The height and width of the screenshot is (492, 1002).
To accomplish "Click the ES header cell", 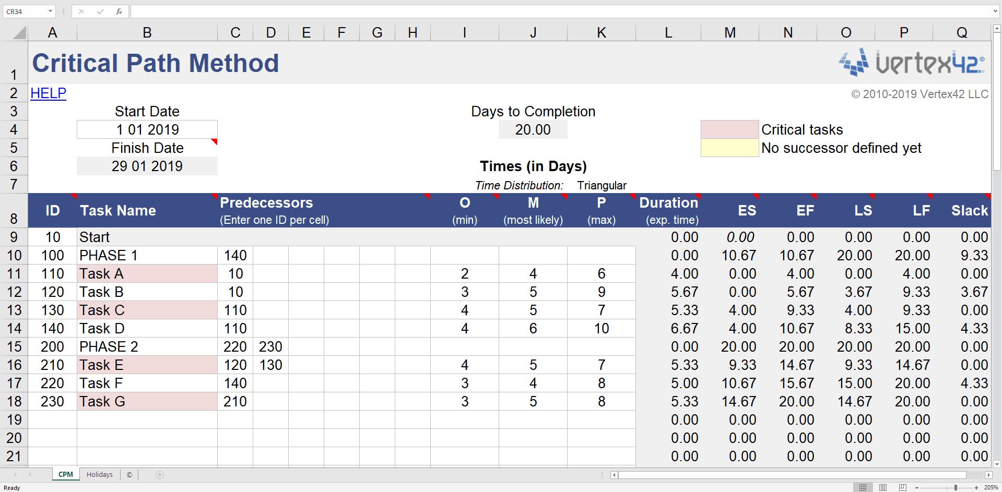I will point(730,210).
